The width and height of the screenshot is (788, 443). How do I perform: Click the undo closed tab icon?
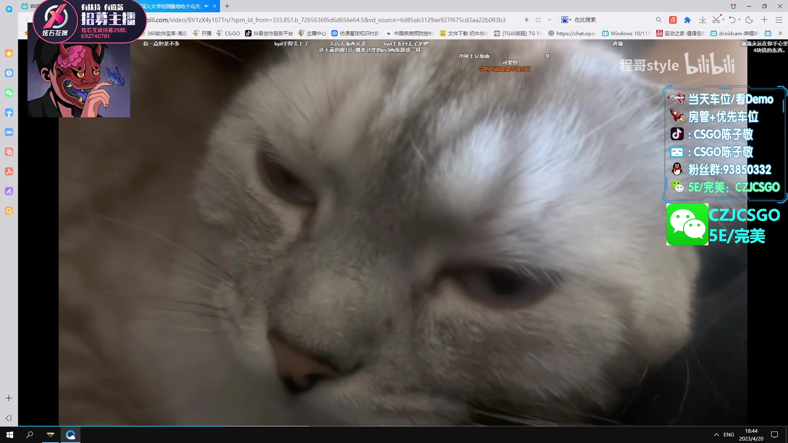click(x=732, y=20)
